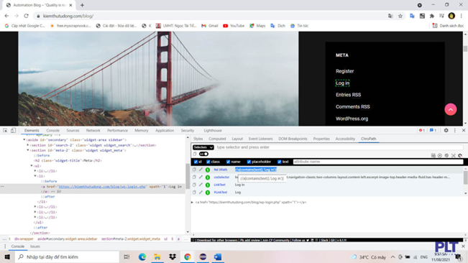Switch to the Styles sidebar tab
This screenshot has height=263, width=468.
[x=198, y=139]
